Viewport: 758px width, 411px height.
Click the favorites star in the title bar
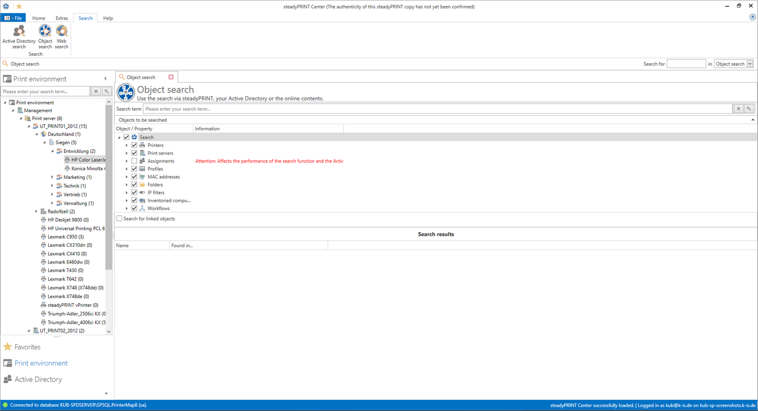pos(19,6)
